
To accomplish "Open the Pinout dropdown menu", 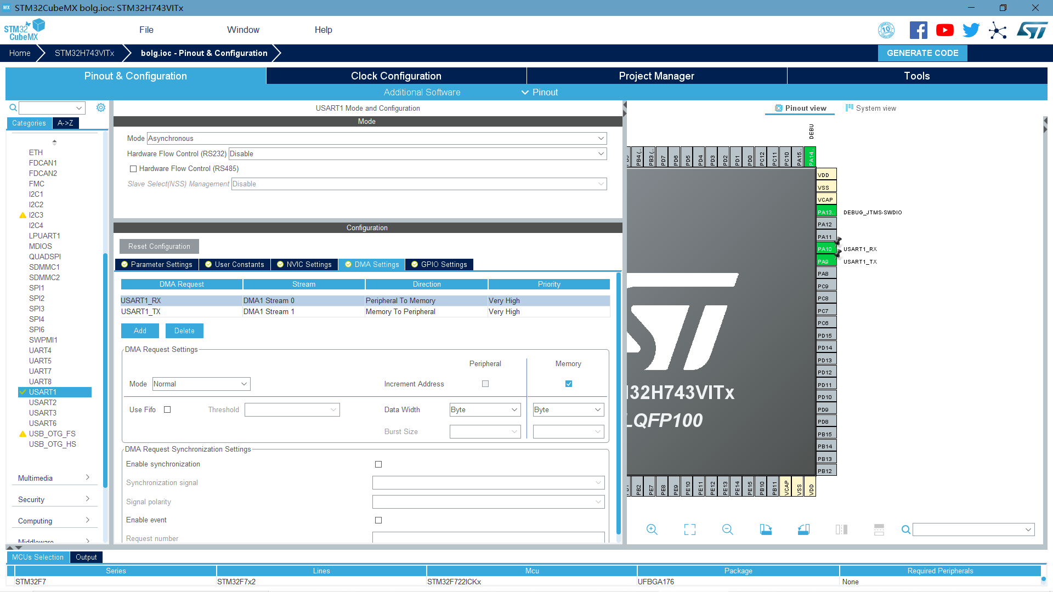I will tap(540, 92).
